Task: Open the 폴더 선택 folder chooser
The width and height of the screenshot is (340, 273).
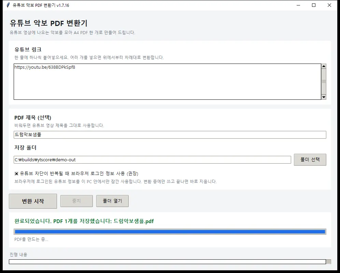Action: pyautogui.click(x=310, y=160)
